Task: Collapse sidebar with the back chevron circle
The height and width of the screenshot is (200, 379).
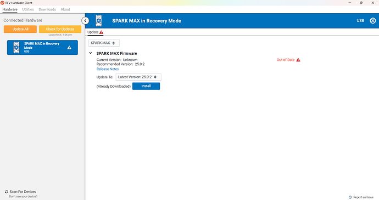Action: click(x=85, y=21)
